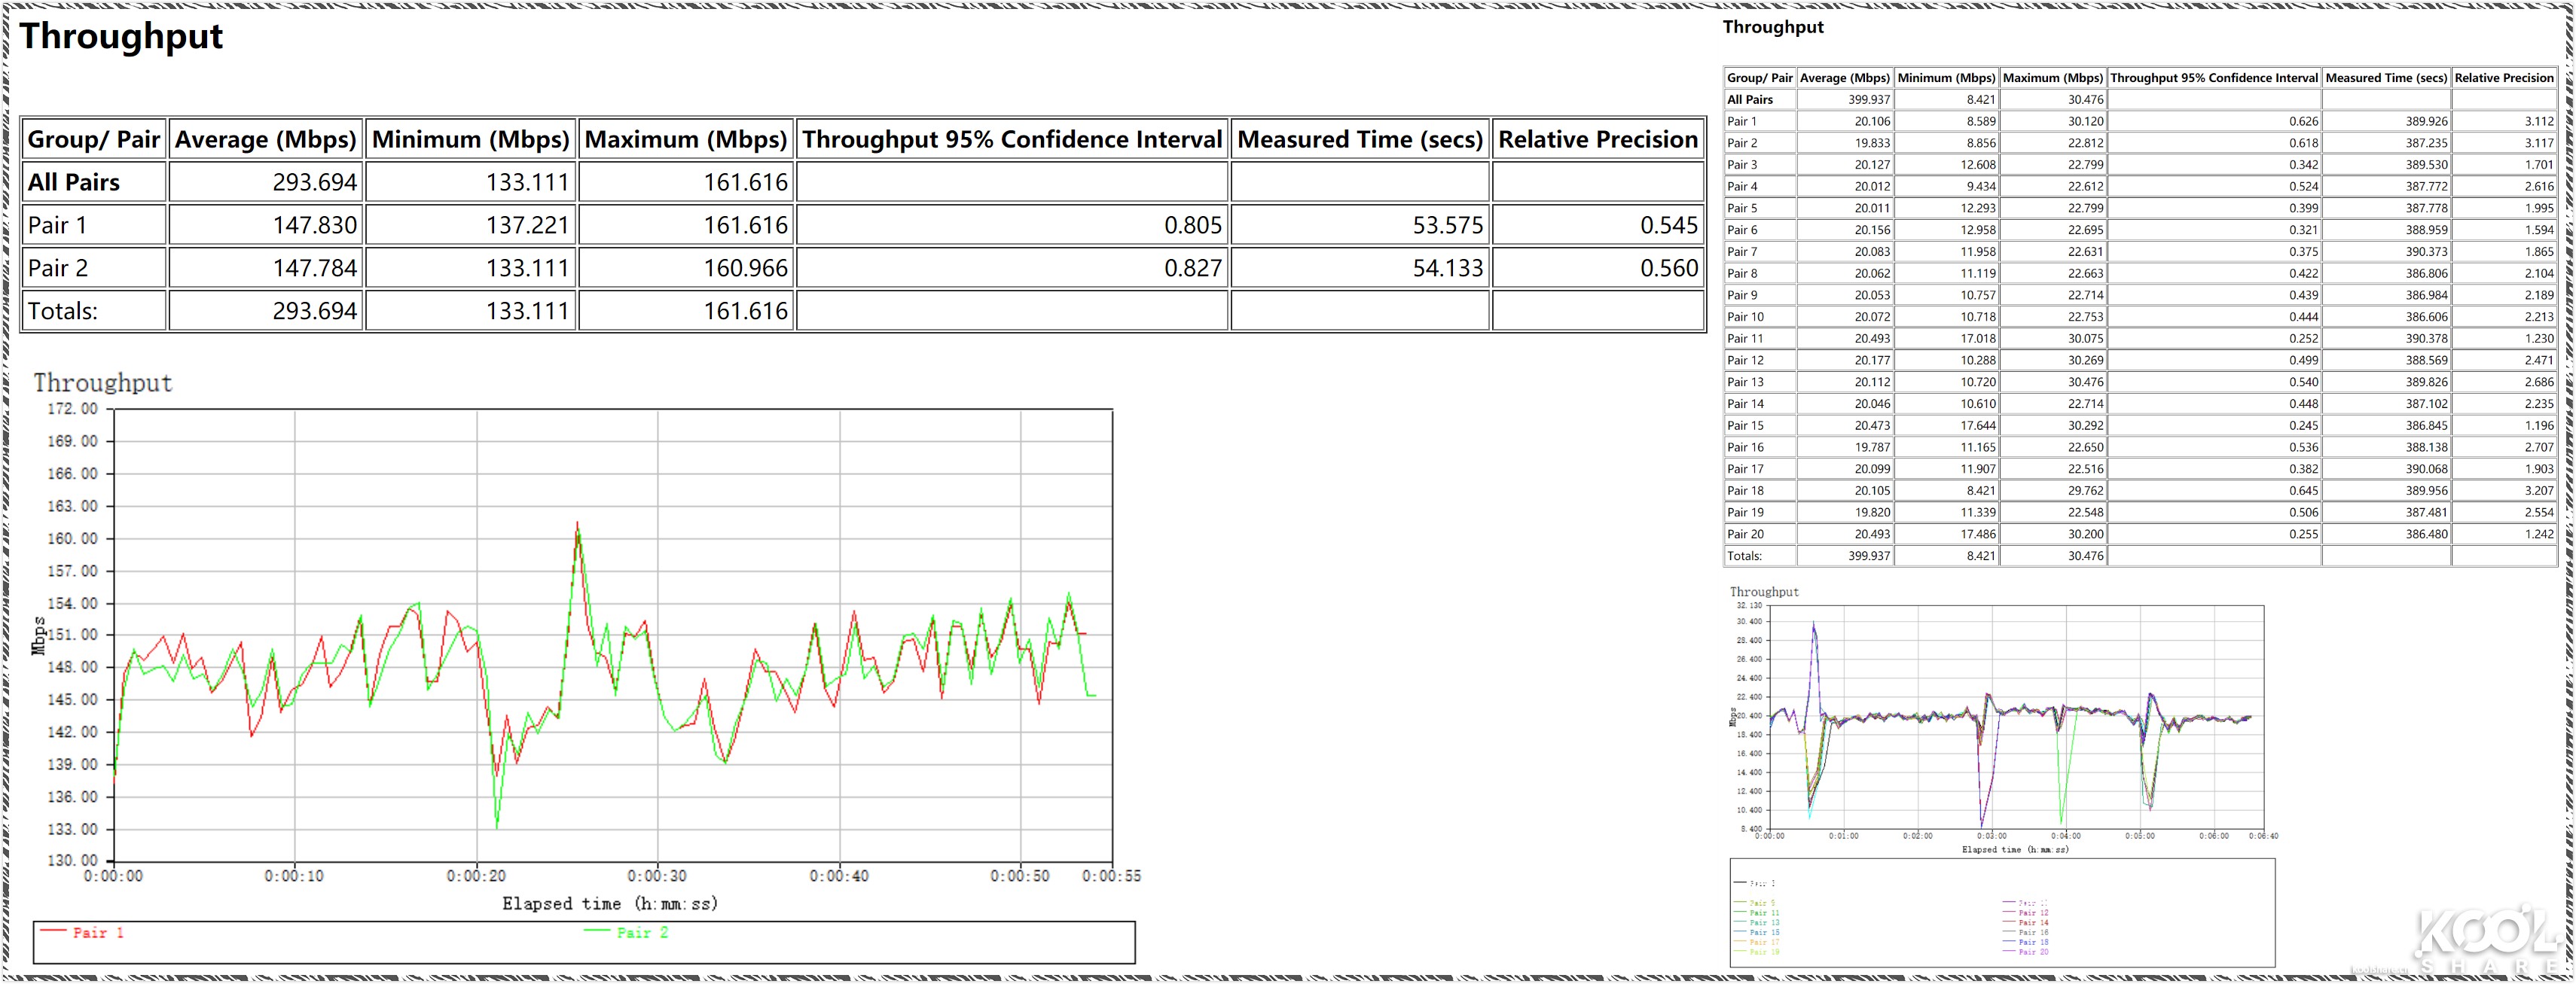
Task: Click the red Pair 1 legend line in left chart
Action: coord(53,931)
